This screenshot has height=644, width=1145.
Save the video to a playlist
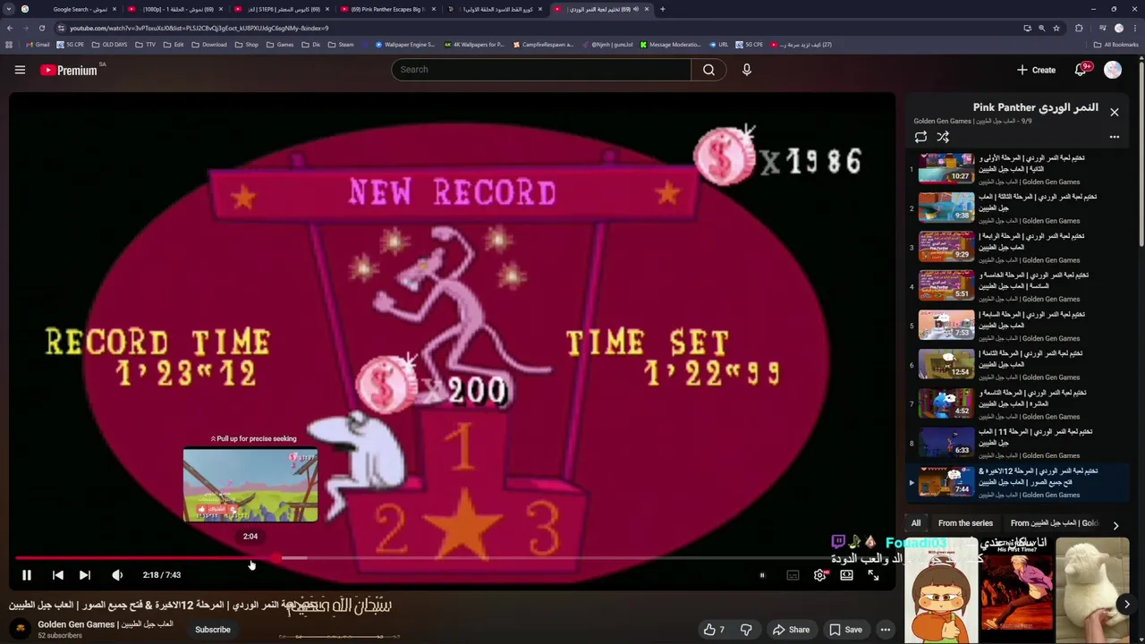click(x=845, y=630)
